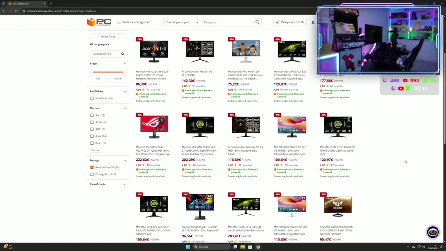This screenshot has width=446, height=251.
Task: Open Microsoft Store from taskbar
Action: coord(250,247)
